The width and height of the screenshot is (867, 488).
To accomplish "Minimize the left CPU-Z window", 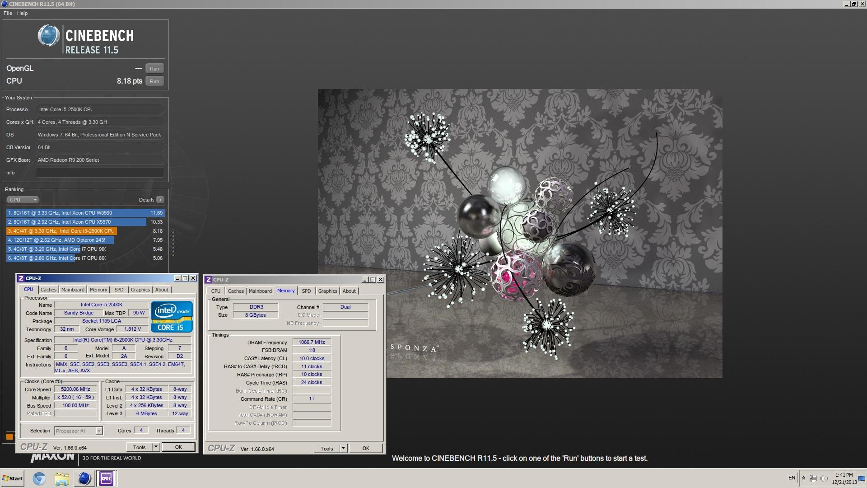I will coord(177,278).
